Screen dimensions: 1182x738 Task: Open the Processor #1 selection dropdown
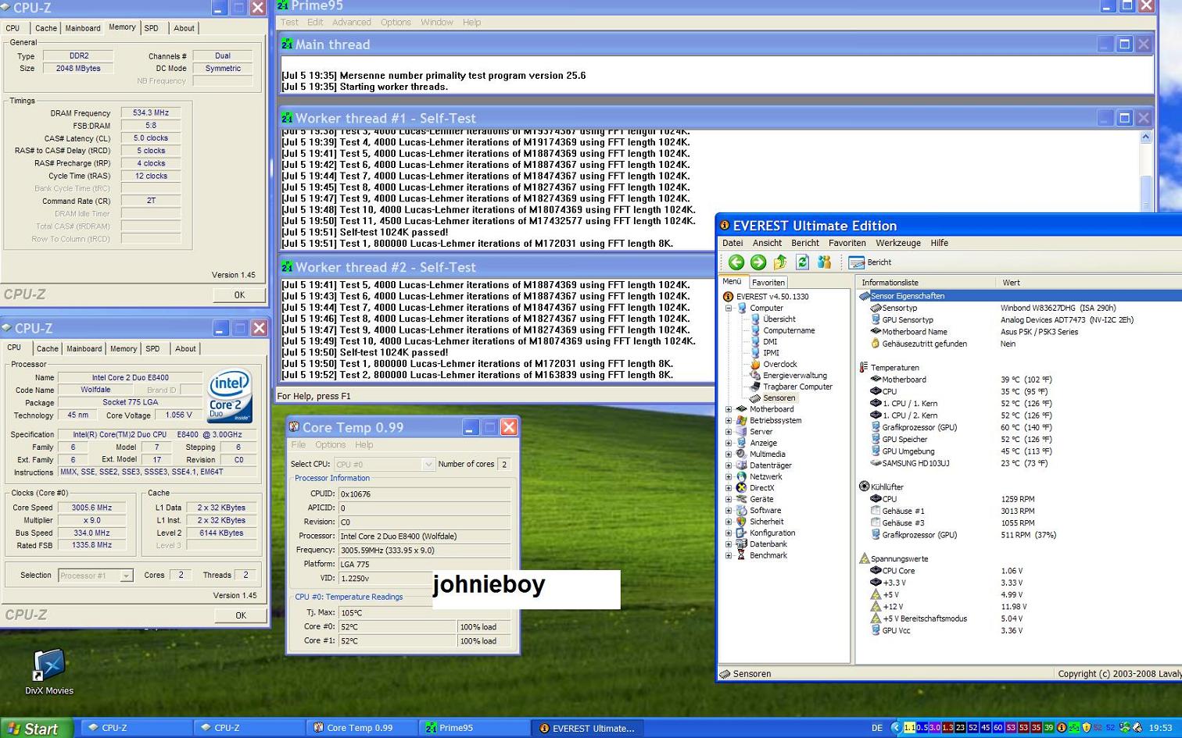pyautogui.click(x=95, y=576)
